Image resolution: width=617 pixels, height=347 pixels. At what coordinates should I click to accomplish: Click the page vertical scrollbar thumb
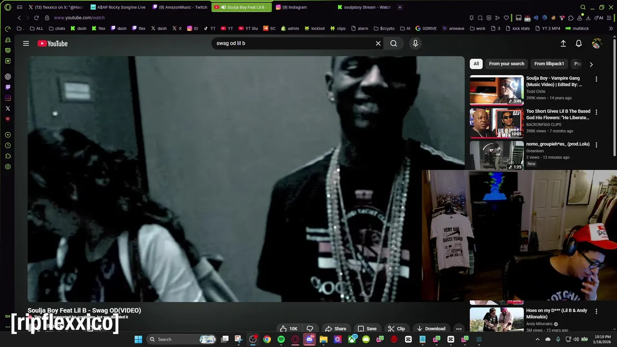pyautogui.click(x=615, y=96)
